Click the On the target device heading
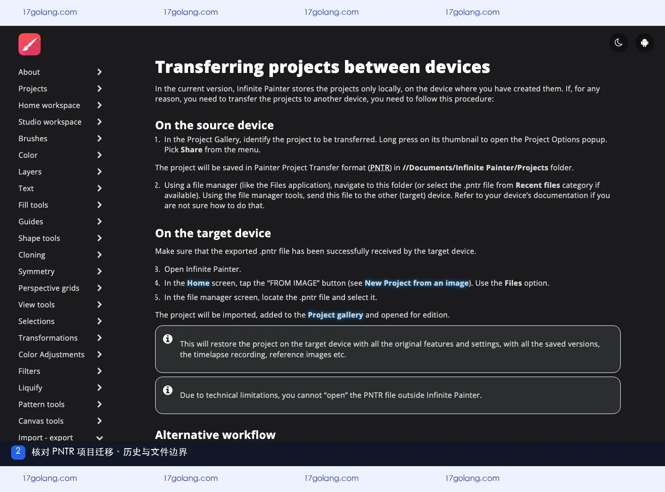The image size is (665, 492). click(213, 233)
